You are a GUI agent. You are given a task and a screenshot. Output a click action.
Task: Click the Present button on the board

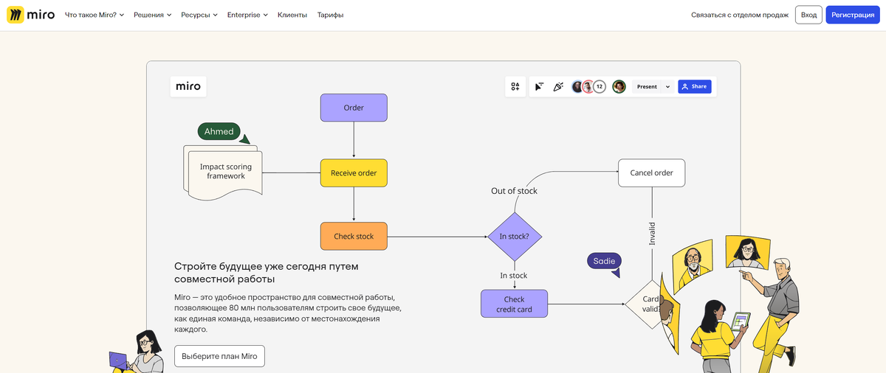pyautogui.click(x=647, y=86)
